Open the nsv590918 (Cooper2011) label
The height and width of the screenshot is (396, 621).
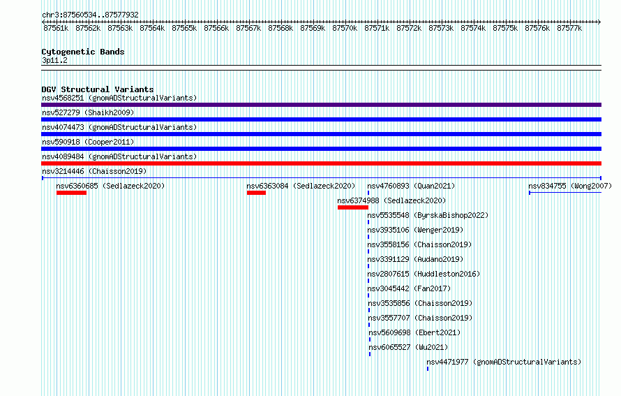(88, 142)
